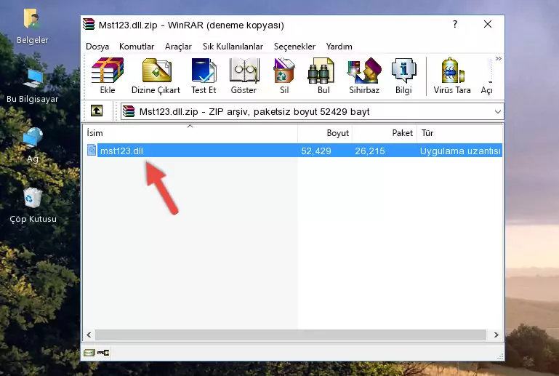The image size is (559, 376).
Task: Click the help question mark button
Action: 455,24
